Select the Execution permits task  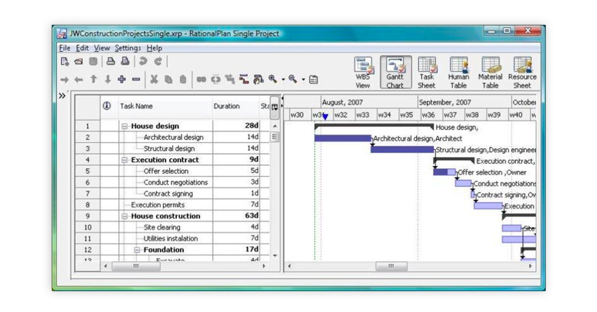157,205
